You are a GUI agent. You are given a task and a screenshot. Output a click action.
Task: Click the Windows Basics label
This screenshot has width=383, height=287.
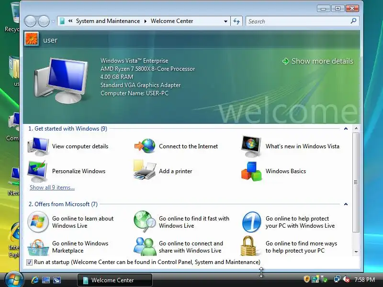click(286, 171)
